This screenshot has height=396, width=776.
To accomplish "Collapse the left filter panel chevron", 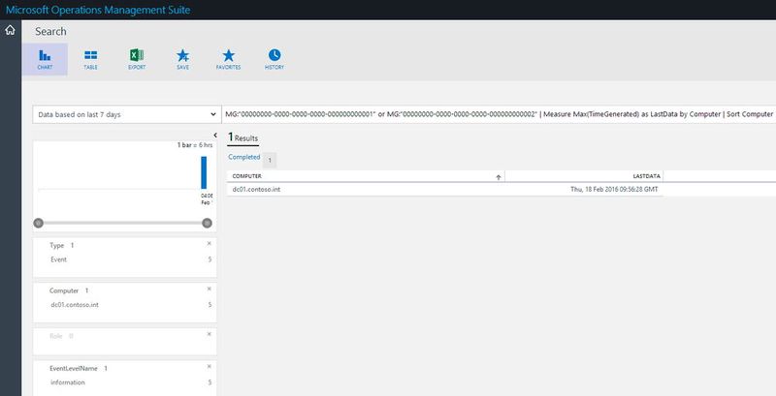I will (215, 136).
